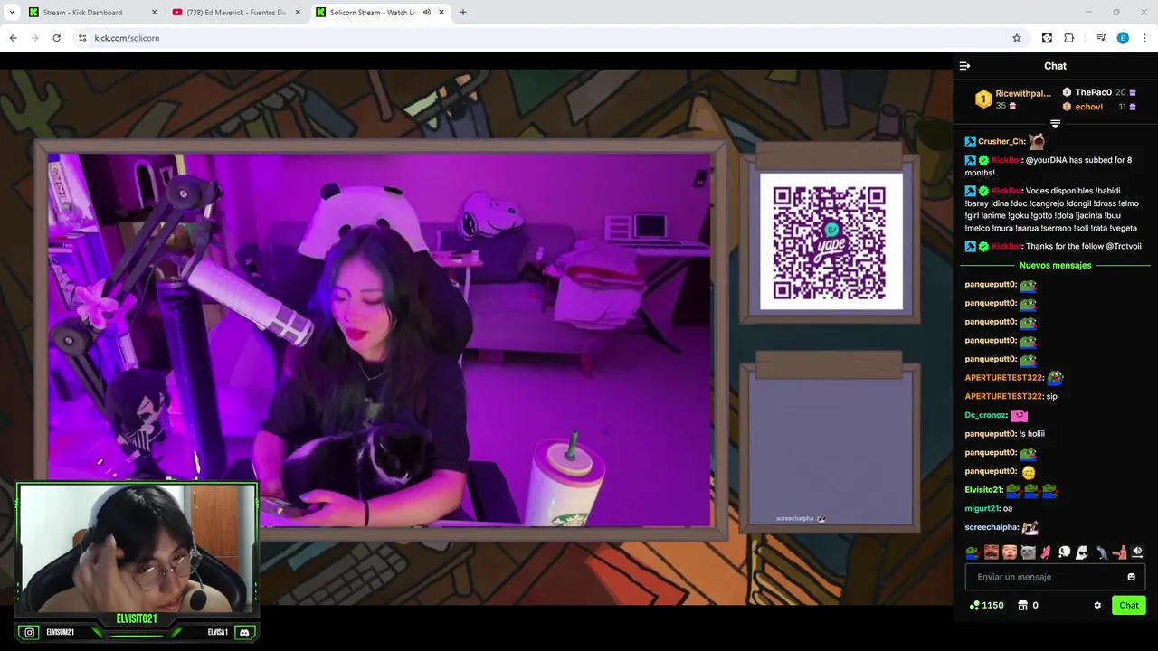The height and width of the screenshot is (651, 1158).
Task: Insert the grey dancing cat quick emote
Action: [x=1101, y=552]
